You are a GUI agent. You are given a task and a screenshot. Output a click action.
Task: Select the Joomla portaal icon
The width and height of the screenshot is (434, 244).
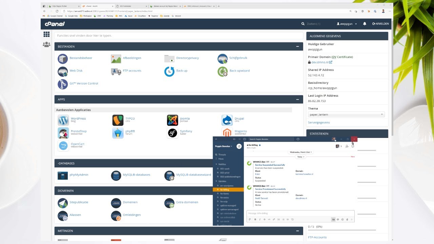[x=172, y=120]
